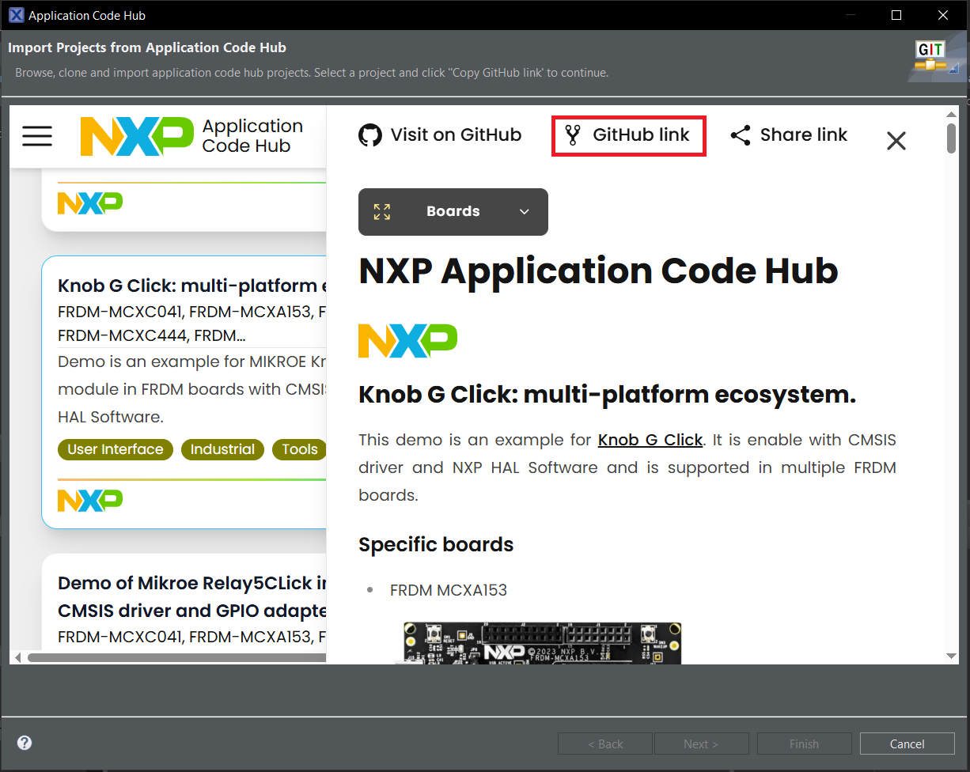Click the NXP Application Code Hub logo
The height and width of the screenshot is (772, 970).
tap(192, 136)
